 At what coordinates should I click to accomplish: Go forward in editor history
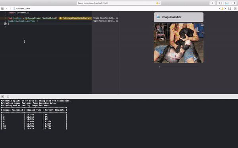tap(10, 9)
